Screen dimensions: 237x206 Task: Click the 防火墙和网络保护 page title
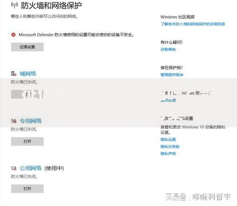click(51, 6)
